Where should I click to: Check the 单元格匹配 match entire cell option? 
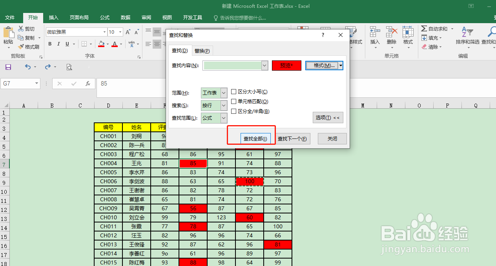click(234, 101)
